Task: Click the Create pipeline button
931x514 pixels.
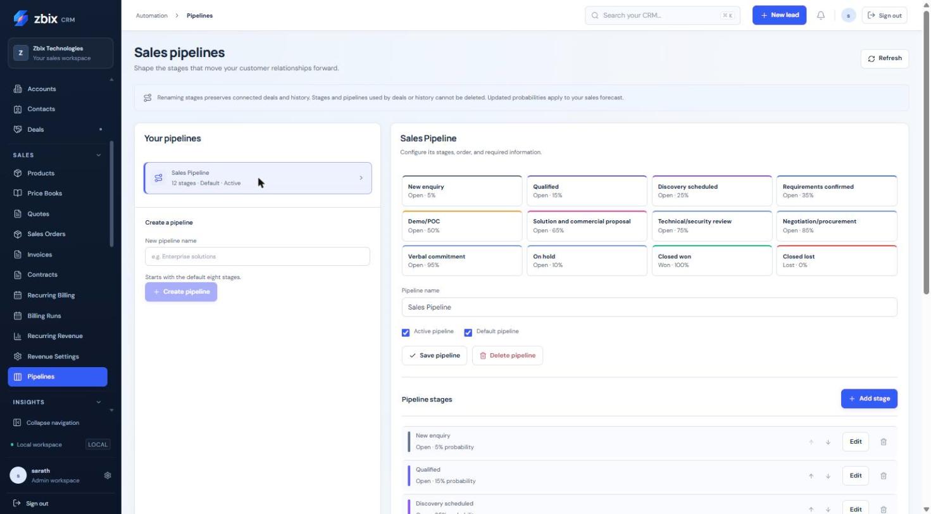Action: tap(181, 292)
